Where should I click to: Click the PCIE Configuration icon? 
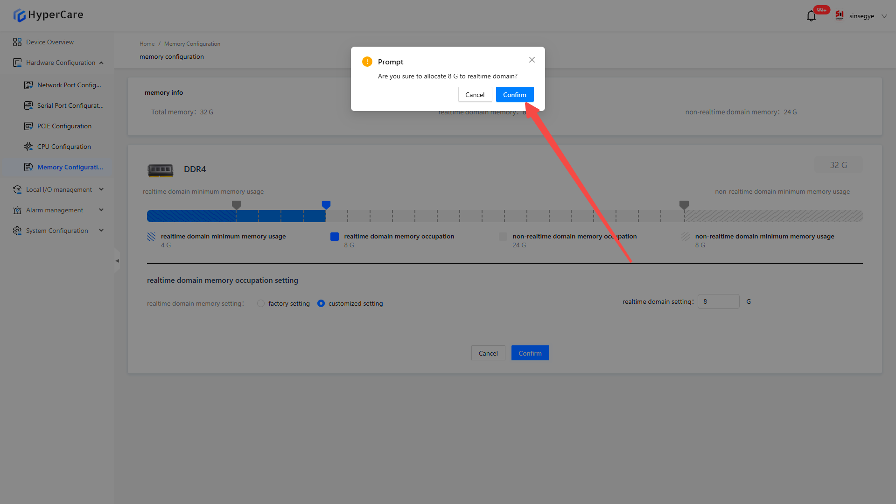pos(28,126)
